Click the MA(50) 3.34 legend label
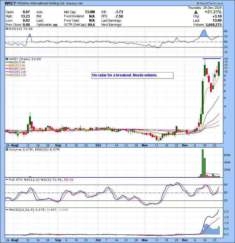The height and width of the screenshot is (243, 235). [x=15, y=69]
